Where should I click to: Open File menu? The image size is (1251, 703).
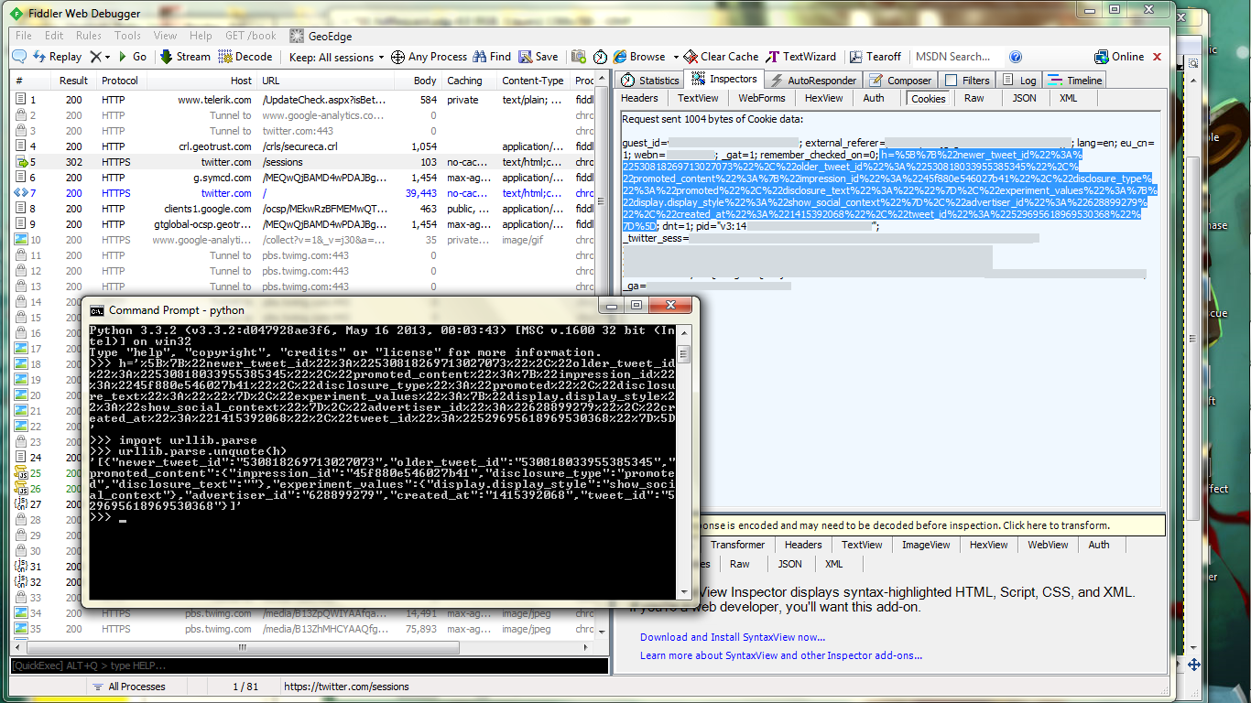[24, 36]
